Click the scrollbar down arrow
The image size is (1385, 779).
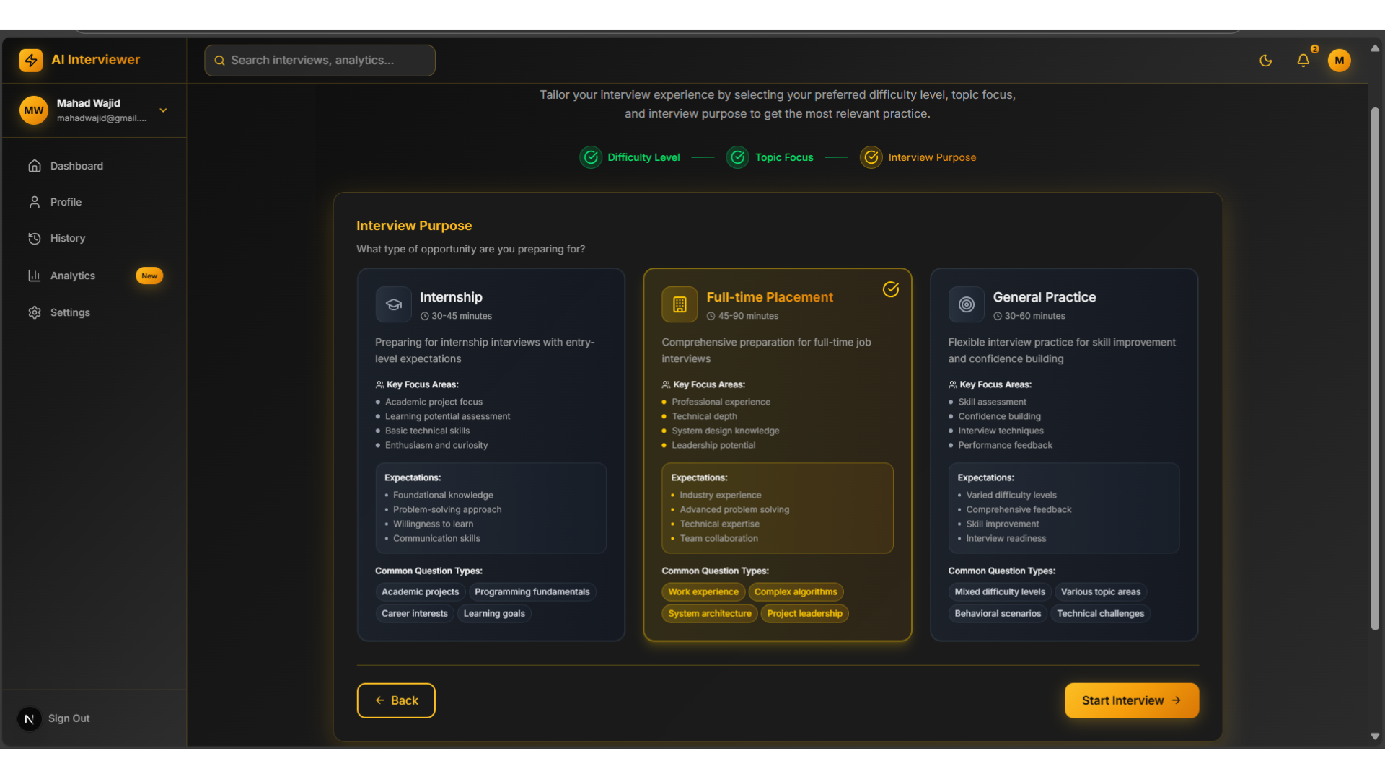click(1375, 736)
